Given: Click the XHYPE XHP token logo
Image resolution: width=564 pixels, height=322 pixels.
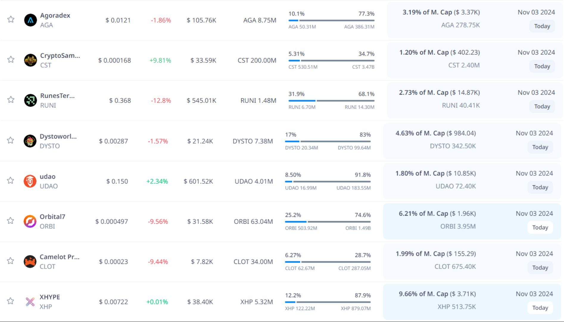Looking at the screenshot, I should 30,302.
